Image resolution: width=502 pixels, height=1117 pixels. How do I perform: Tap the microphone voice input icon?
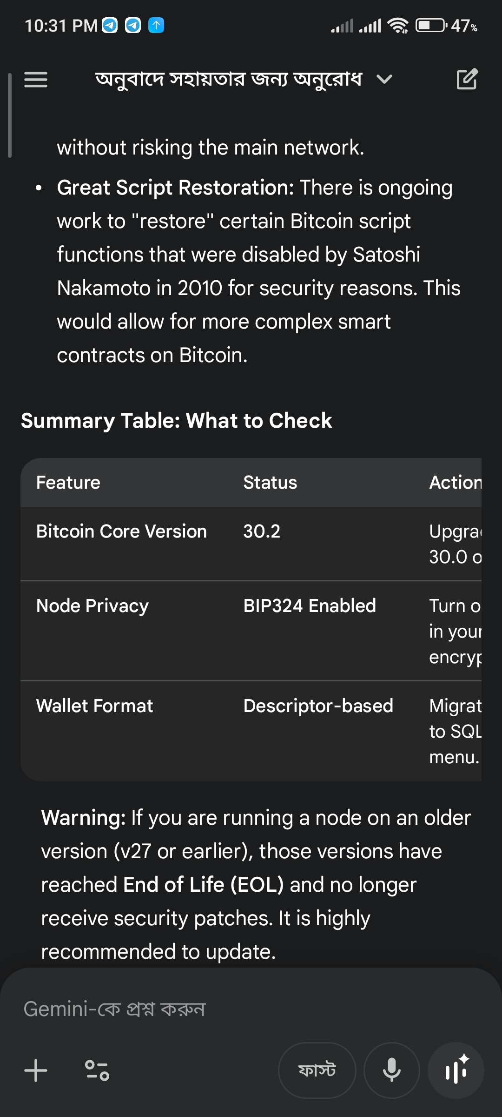(x=391, y=1070)
